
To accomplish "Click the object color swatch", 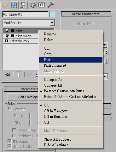I will [52, 14].
